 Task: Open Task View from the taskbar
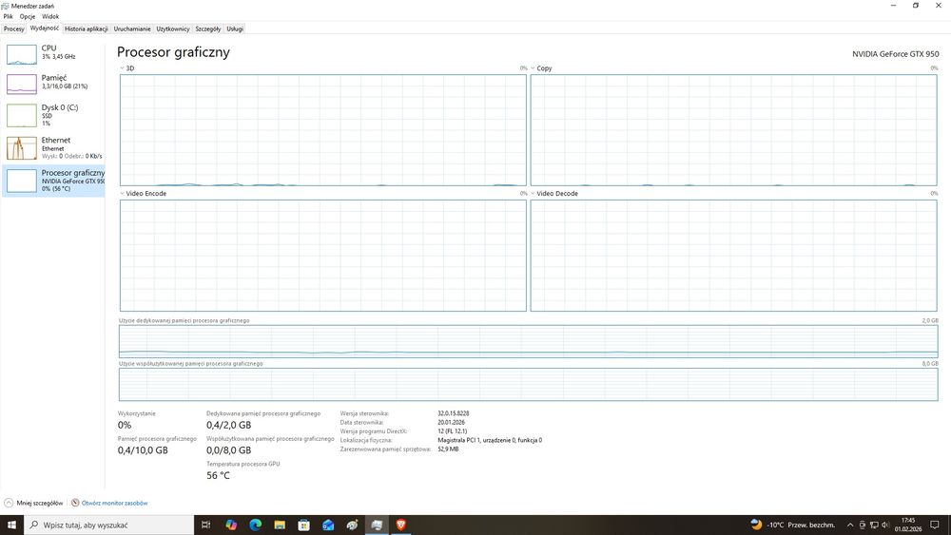point(205,525)
